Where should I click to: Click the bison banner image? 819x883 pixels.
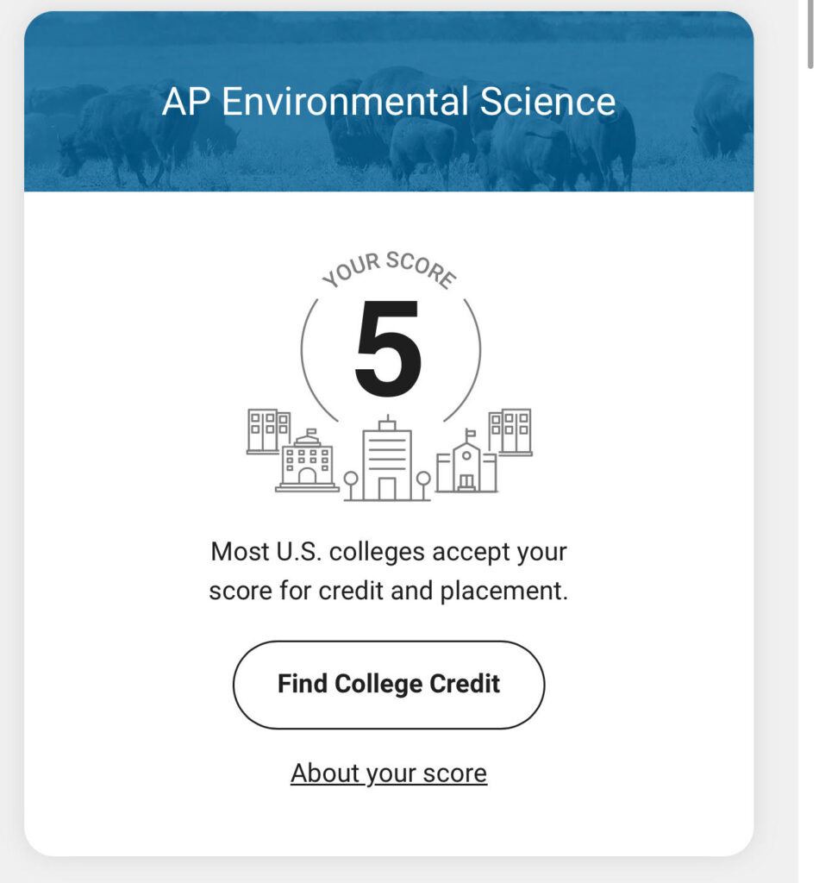(389, 102)
